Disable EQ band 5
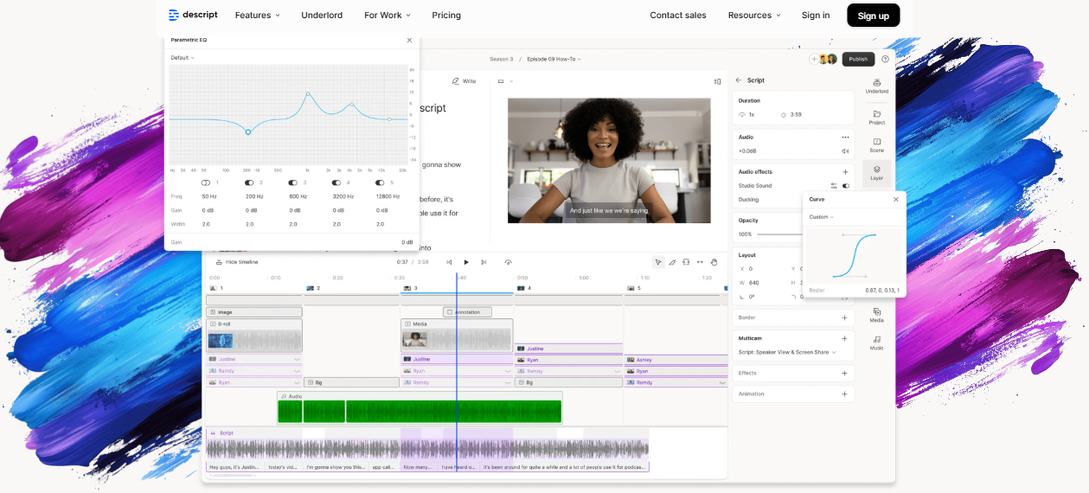 (379, 182)
